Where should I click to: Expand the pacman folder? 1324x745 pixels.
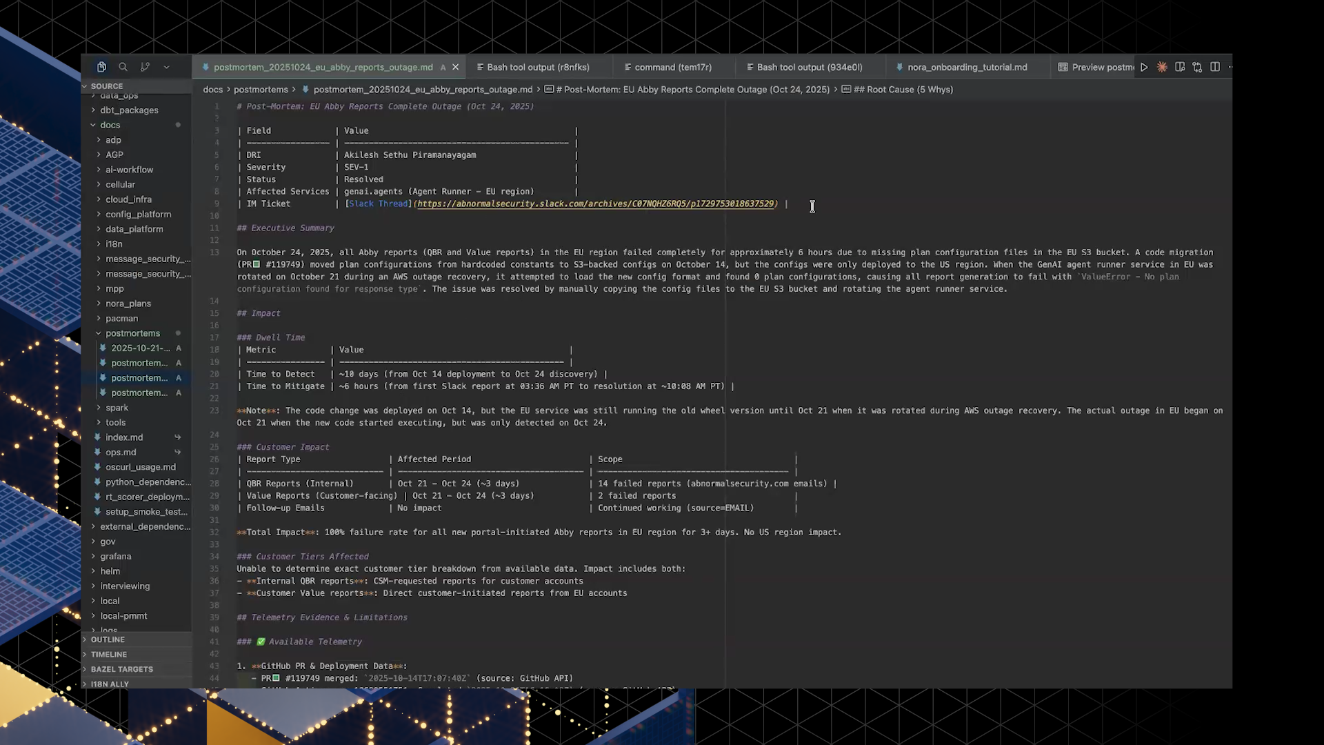pos(121,319)
